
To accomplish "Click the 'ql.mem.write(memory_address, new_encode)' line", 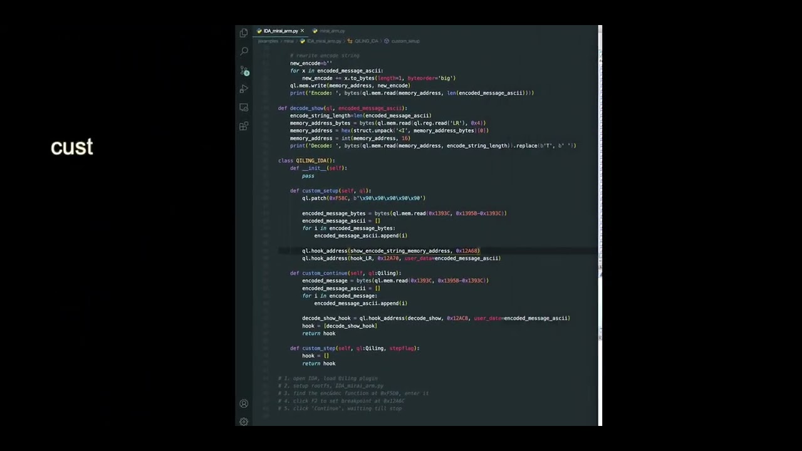I will pyautogui.click(x=350, y=85).
